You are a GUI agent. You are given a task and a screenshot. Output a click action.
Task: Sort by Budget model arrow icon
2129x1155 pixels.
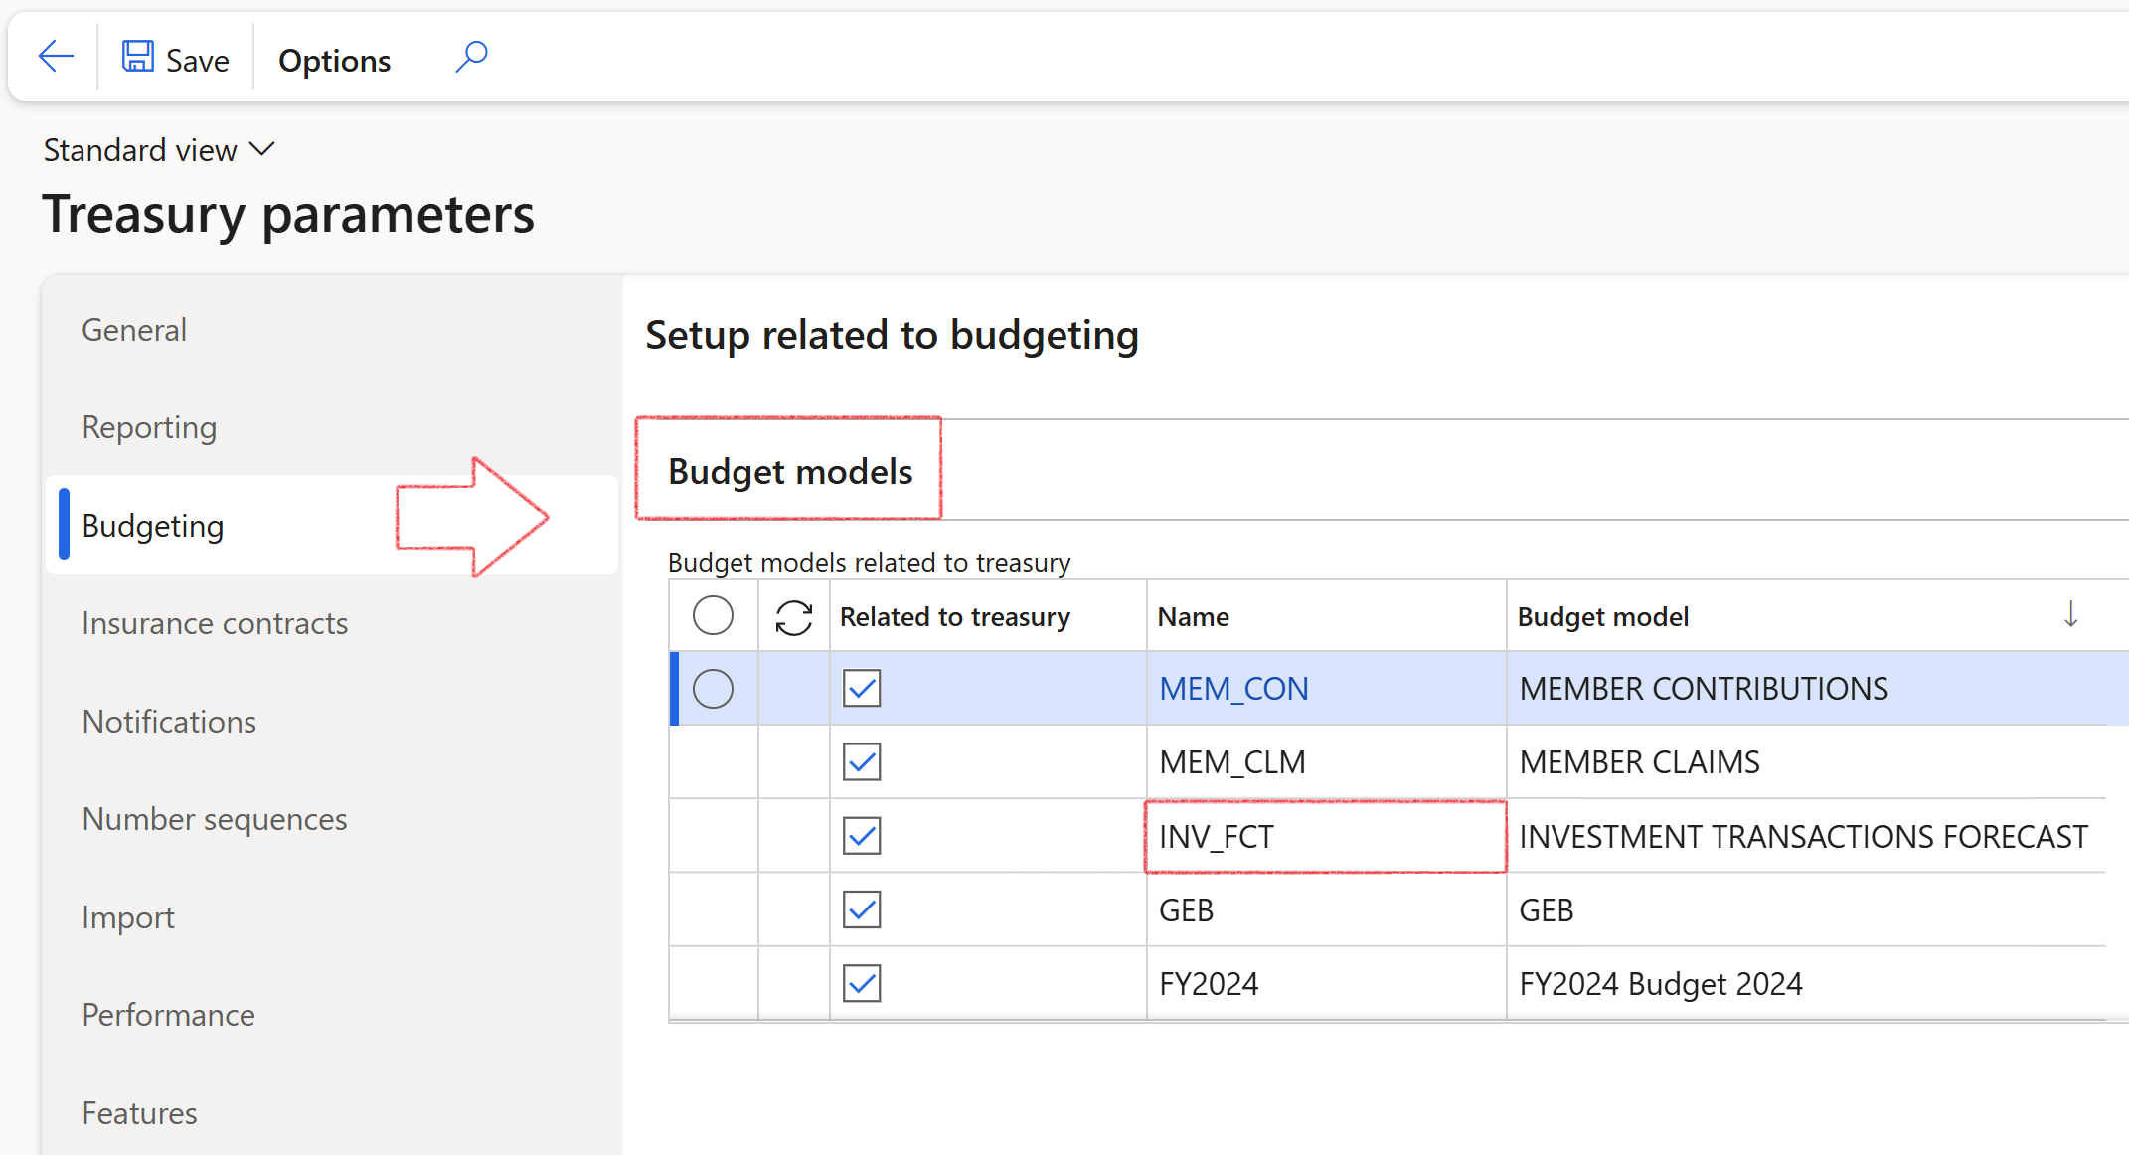(2070, 615)
